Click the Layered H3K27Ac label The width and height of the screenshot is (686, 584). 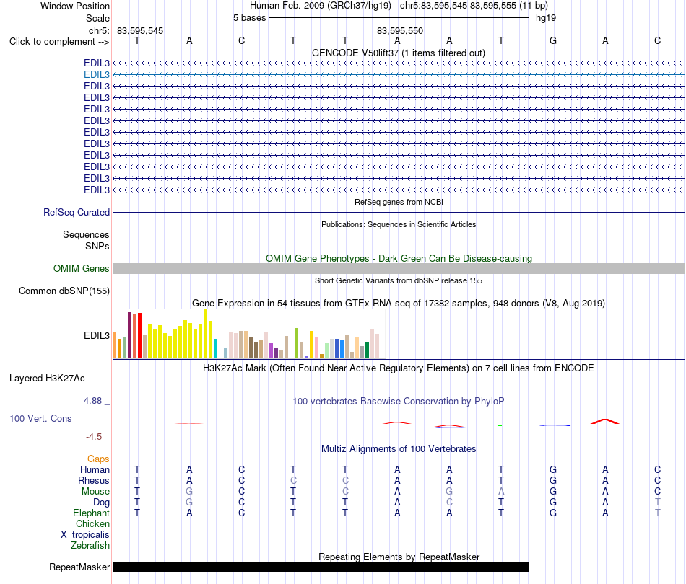coord(47,379)
